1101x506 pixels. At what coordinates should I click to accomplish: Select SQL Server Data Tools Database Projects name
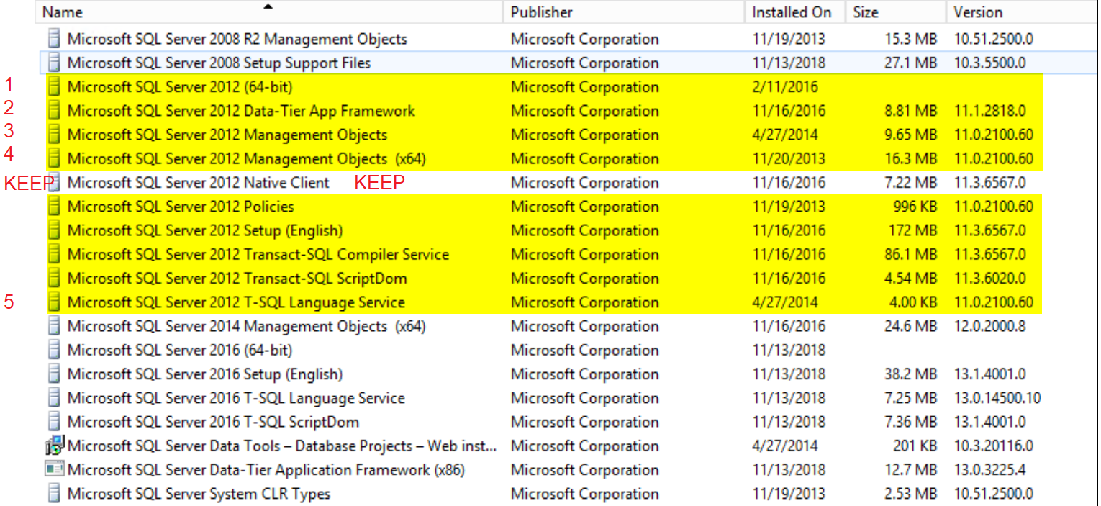(x=282, y=446)
